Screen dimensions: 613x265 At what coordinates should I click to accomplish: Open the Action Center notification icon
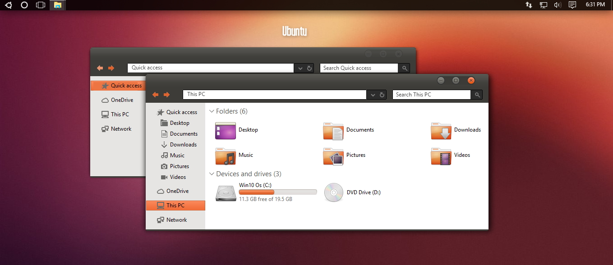click(x=572, y=5)
